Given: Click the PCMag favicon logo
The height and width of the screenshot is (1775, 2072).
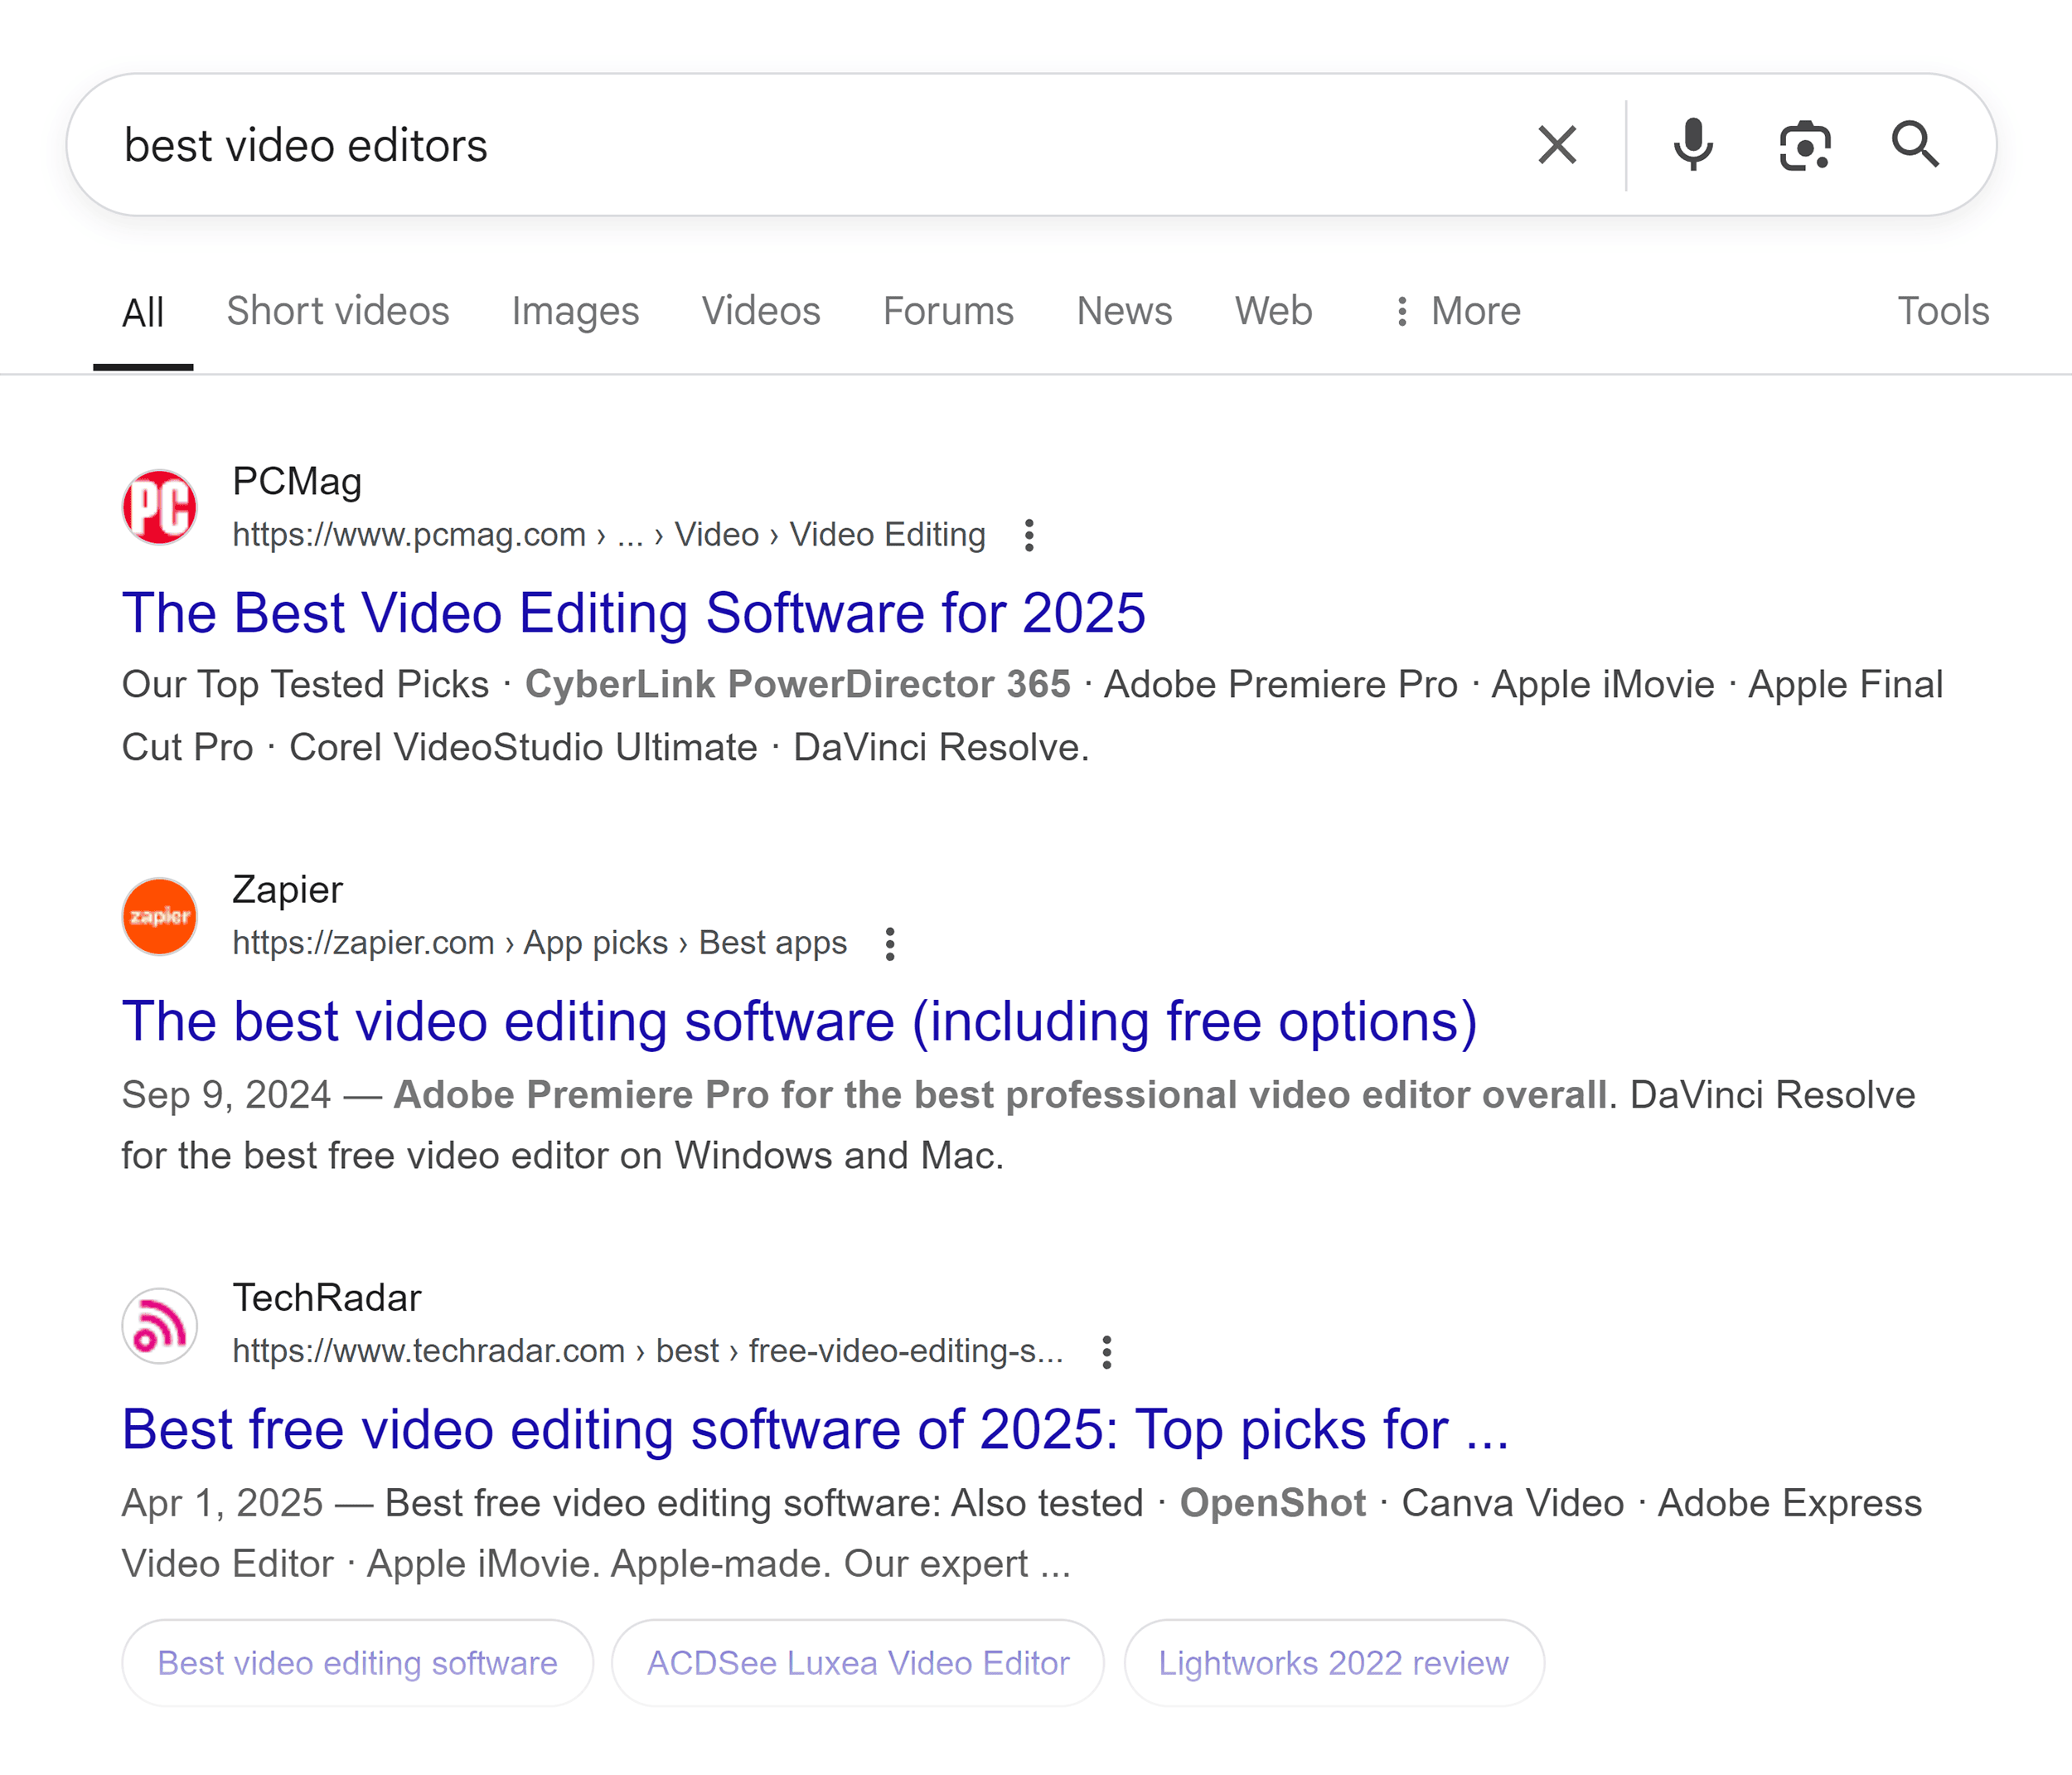Looking at the screenshot, I should pyautogui.click(x=160, y=508).
